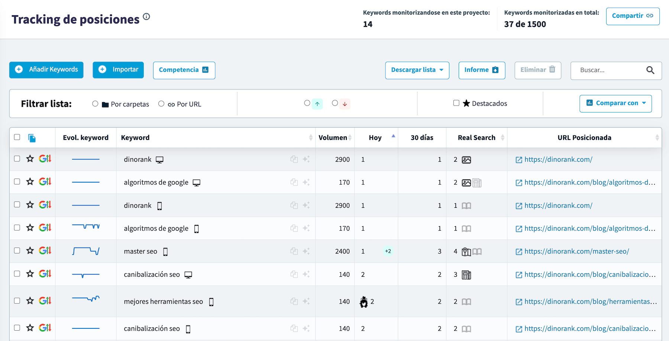Image resolution: width=669 pixels, height=341 pixels.
Task: Select the green up-arrow filter radio
Action: coord(307,103)
